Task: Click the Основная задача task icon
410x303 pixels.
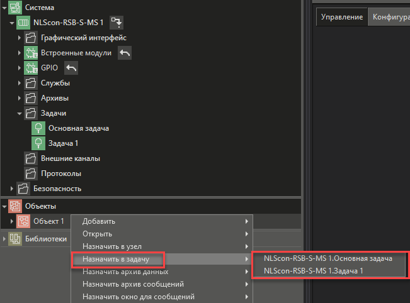Action: click(x=38, y=128)
